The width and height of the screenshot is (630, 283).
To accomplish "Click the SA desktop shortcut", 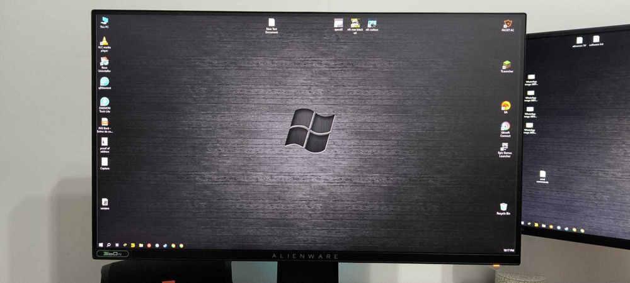I will 506,108.
